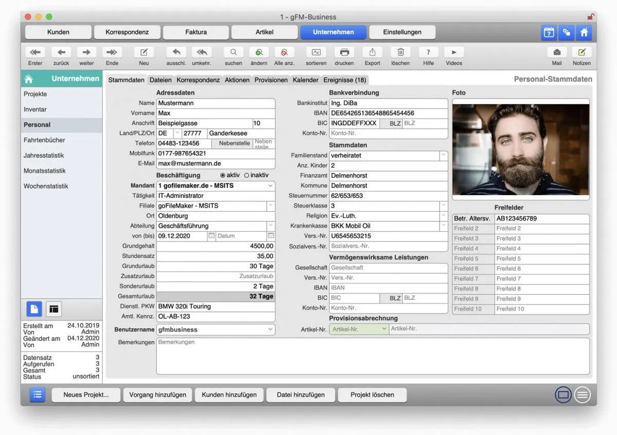Click the suchen magnifier icon
Viewport: 617px width, 435px height.
[x=233, y=52]
